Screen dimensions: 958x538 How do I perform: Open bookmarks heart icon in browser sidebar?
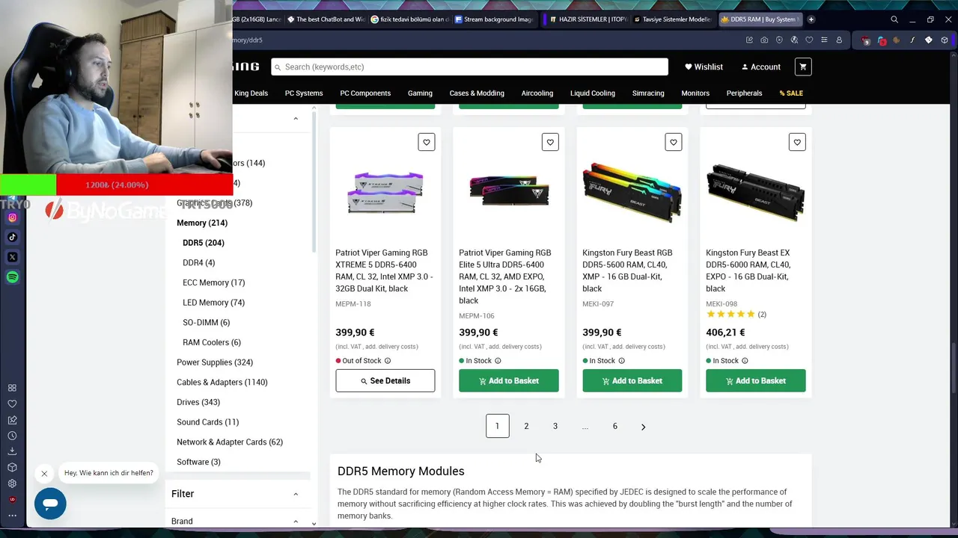coord(12,403)
